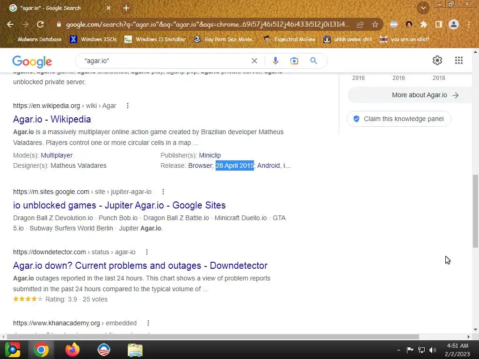Viewport: 479px width, 359px height.
Task: Toggle the browser side panel
Action: [439, 24]
